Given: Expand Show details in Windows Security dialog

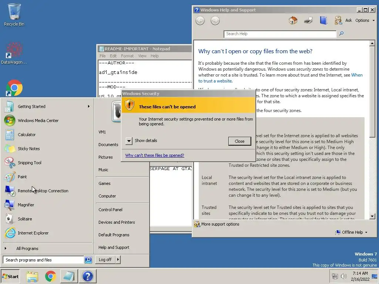Looking at the screenshot, I should [x=129, y=141].
